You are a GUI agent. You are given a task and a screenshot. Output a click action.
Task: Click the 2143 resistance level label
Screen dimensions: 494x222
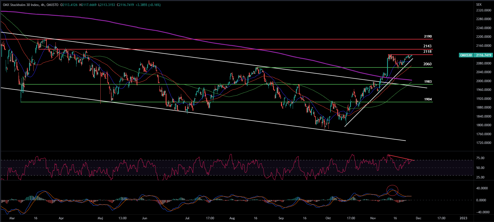click(x=427, y=46)
